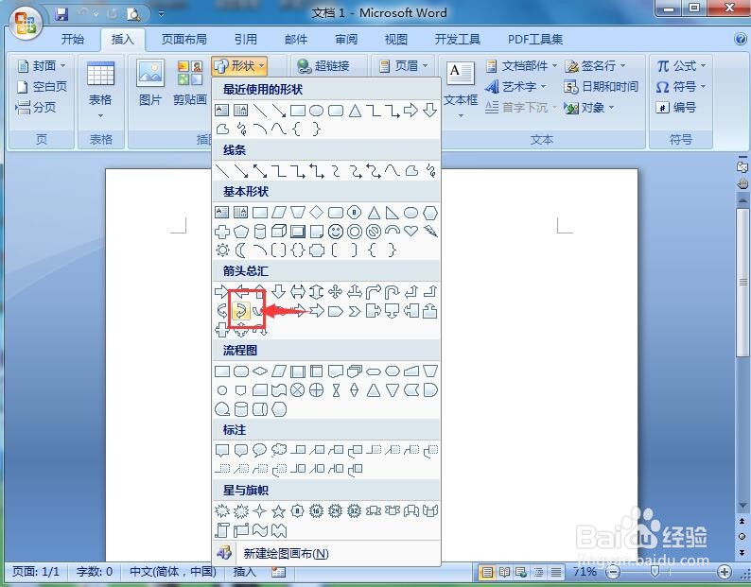Open the 审阅 tab
This screenshot has width=751, height=587.
(346, 40)
